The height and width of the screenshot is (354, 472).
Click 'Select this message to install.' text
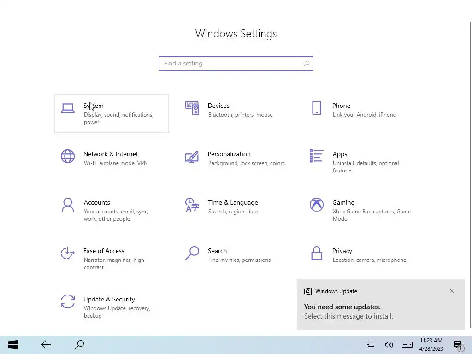point(348,316)
